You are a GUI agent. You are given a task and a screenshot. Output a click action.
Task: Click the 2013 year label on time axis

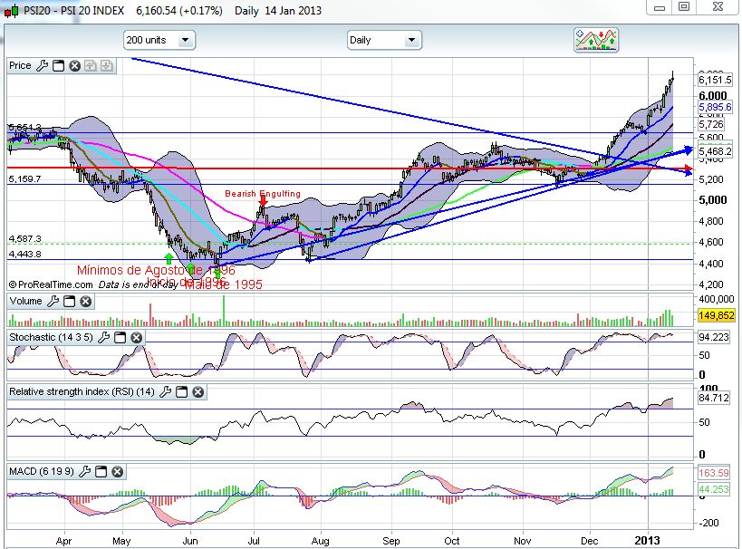coord(647,541)
